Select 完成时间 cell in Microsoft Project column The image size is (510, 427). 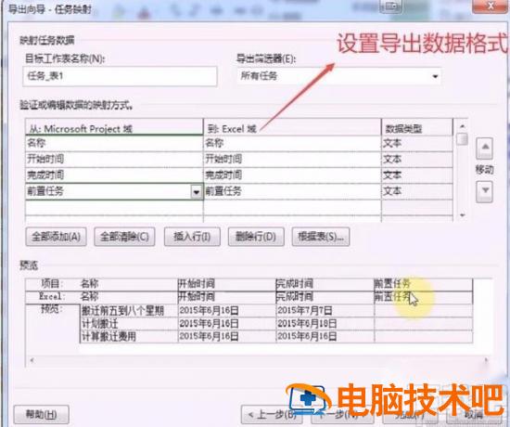(114, 175)
